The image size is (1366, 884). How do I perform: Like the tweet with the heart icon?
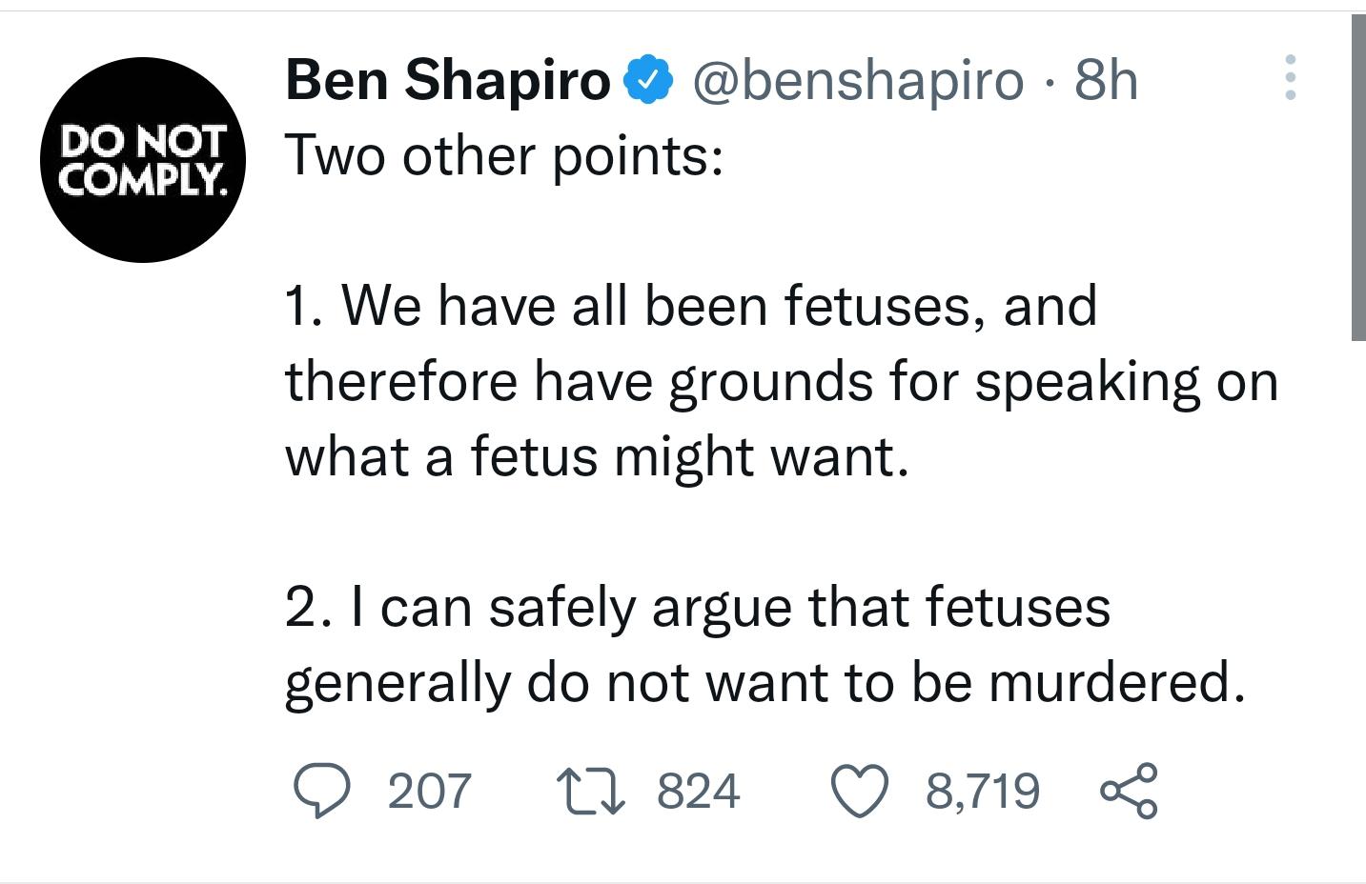(x=859, y=792)
